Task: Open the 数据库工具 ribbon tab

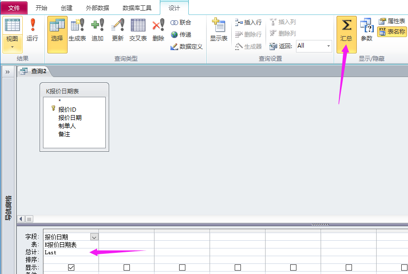Action: click(x=137, y=8)
